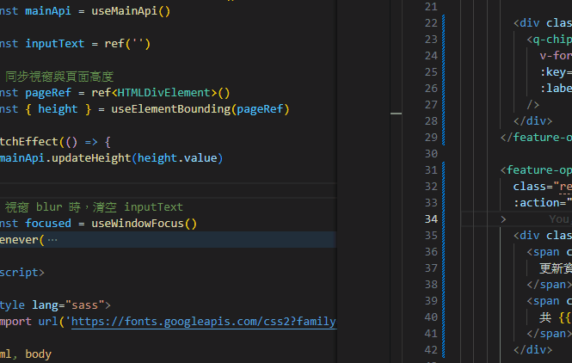
Task: Click the q-chip tag on line 23
Action: [550, 40]
